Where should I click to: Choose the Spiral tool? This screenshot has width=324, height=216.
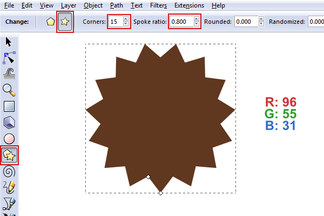[10, 171]
